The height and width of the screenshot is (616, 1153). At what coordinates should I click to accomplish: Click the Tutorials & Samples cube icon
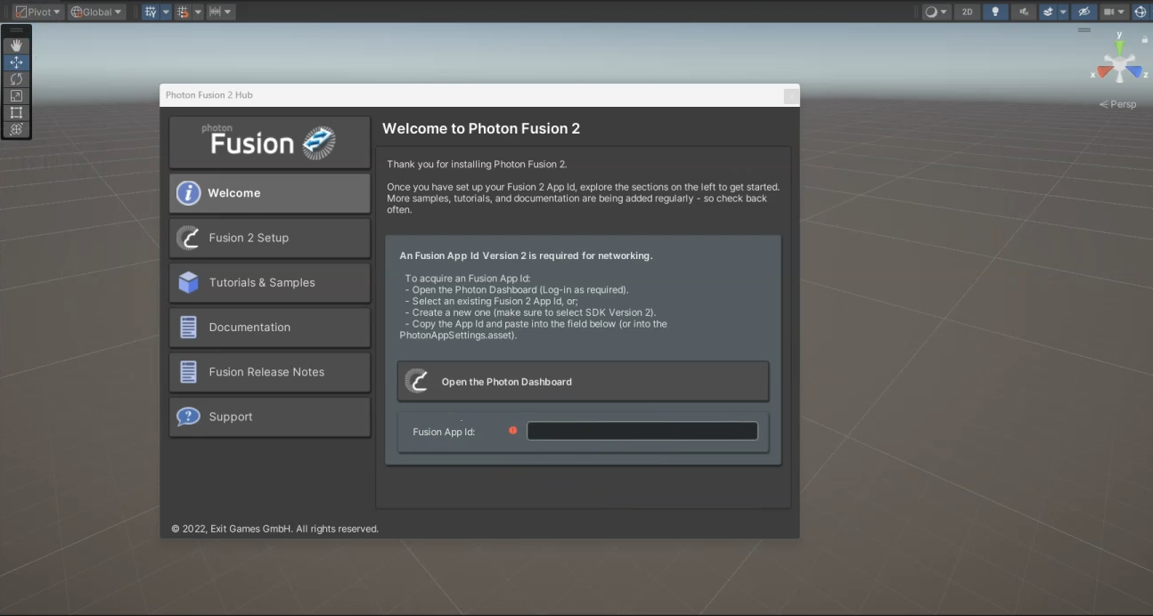click(x=188, y=282)
